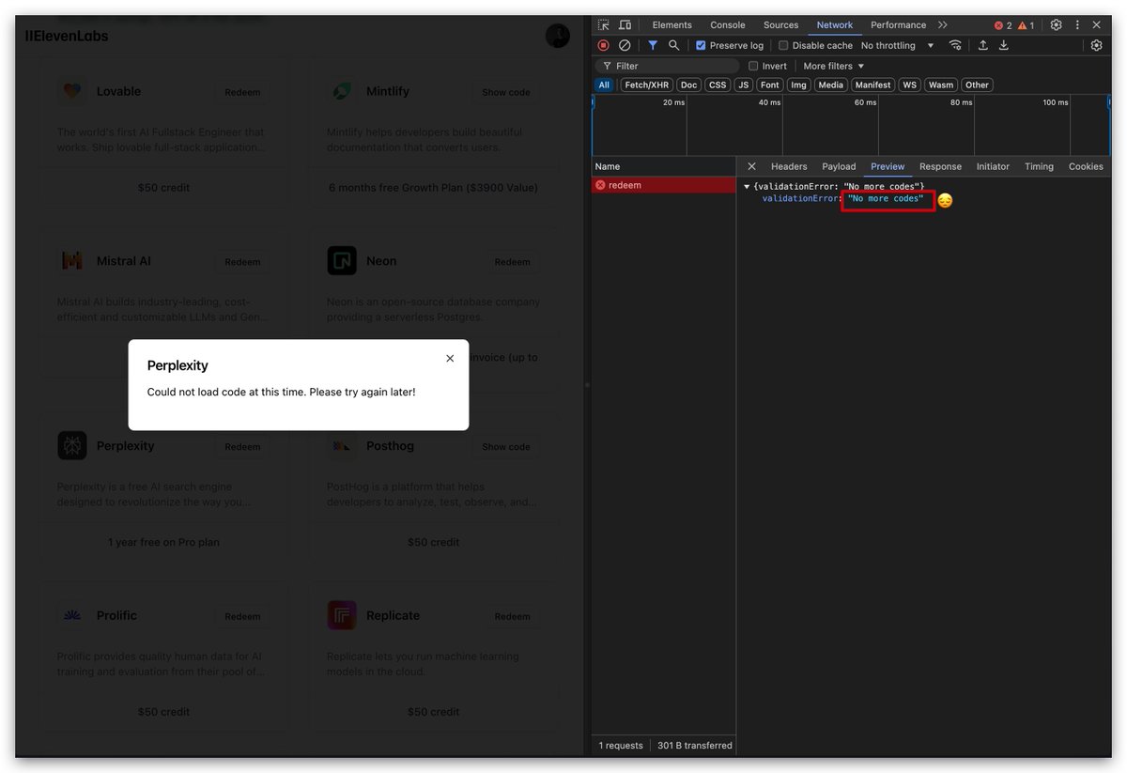Switch to the Elements tab
Image resolution: width=1127 pixels, height=773 pixels.
pos(672,25)
